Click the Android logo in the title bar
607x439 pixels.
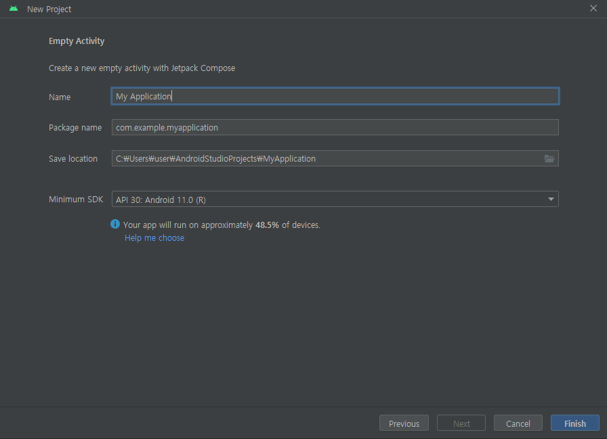pos(14,9)
